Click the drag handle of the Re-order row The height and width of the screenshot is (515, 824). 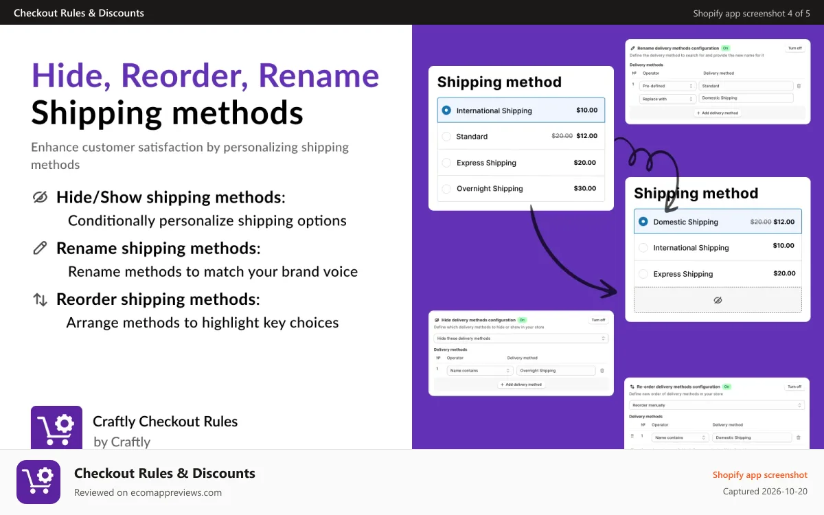[x=632, y=436]
